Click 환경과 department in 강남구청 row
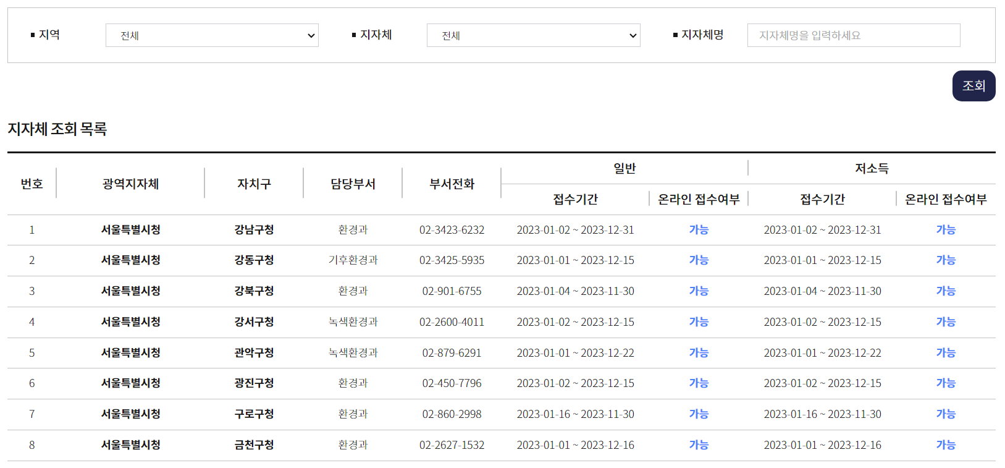1005x468 pixels. pos(353,230)
